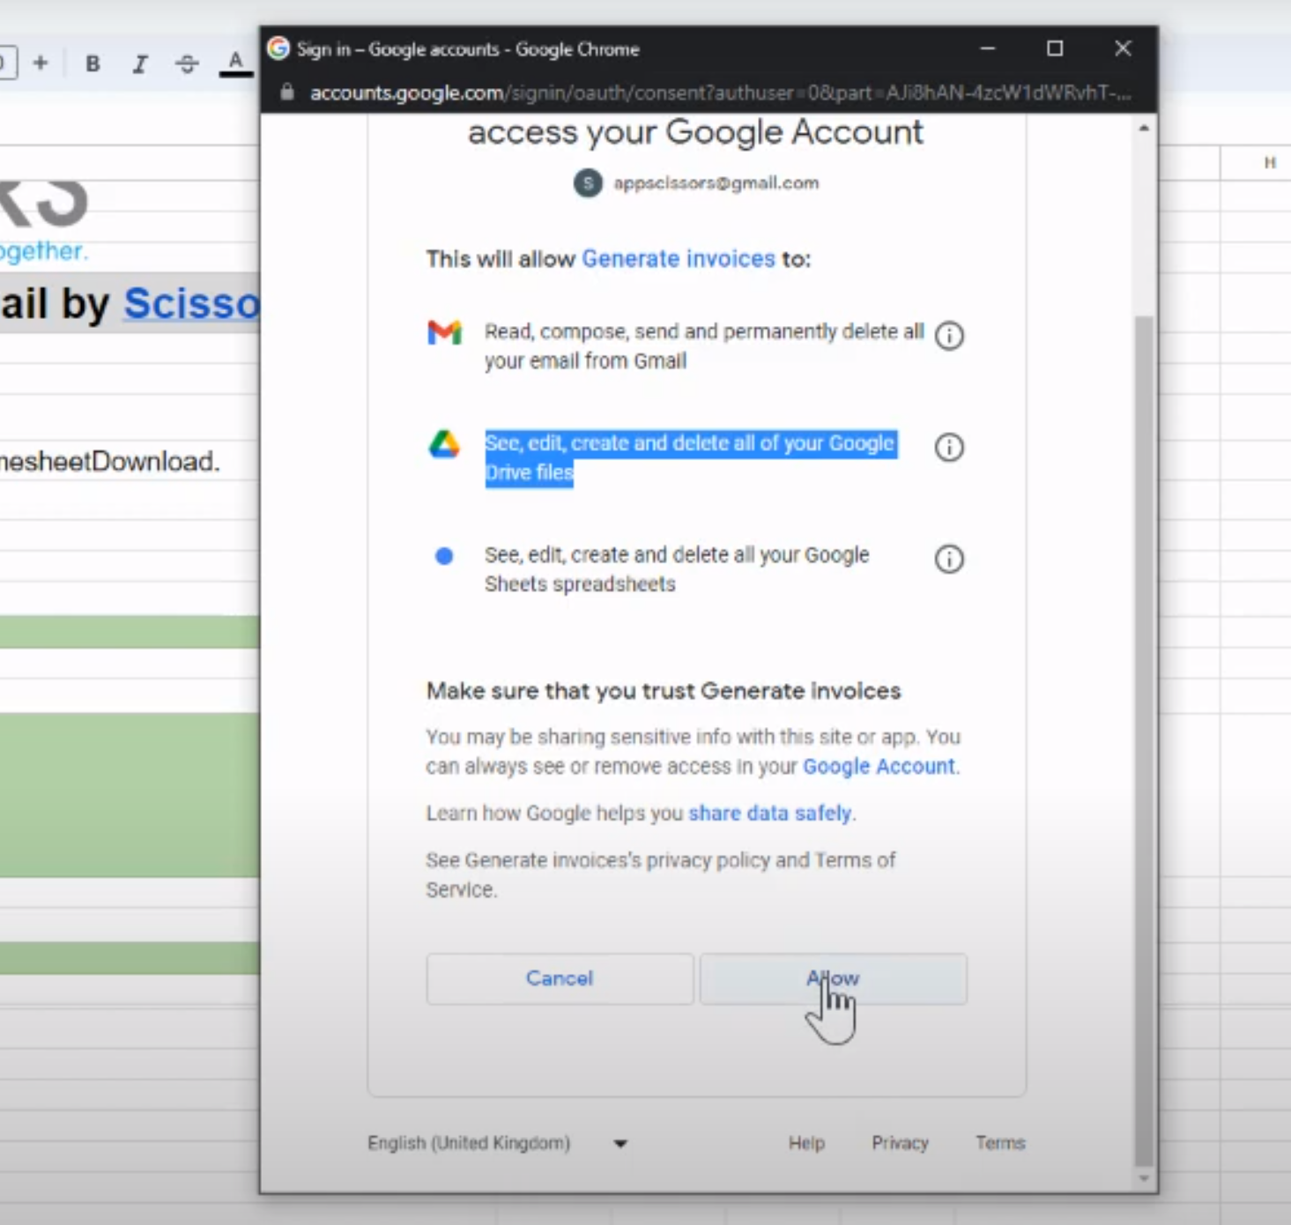Follow the Google Account link
The width and height of the screenshot is (1291, 1225).
pyautogui.click(x=879, y=767)
